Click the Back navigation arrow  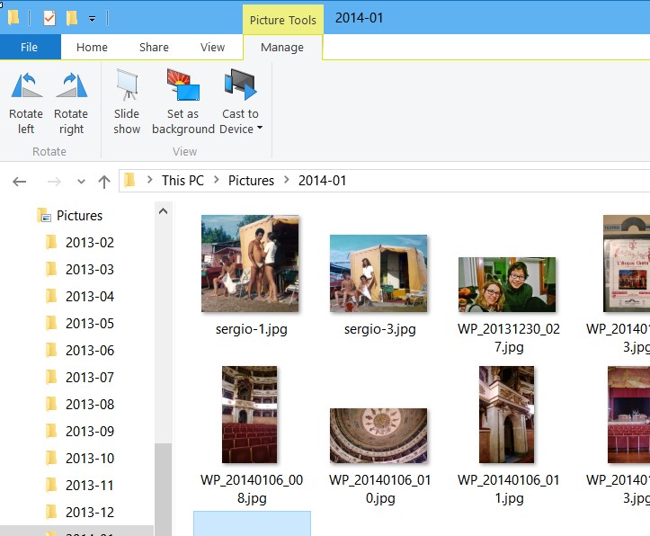click(x=20, y=181)
